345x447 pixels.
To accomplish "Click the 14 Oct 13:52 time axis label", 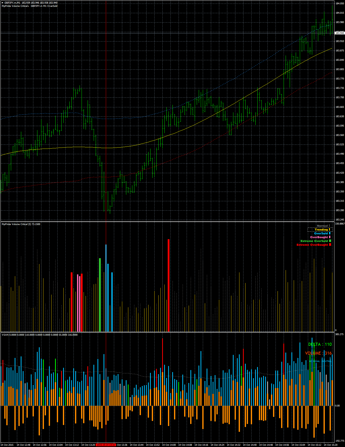I will click(153, 445).
